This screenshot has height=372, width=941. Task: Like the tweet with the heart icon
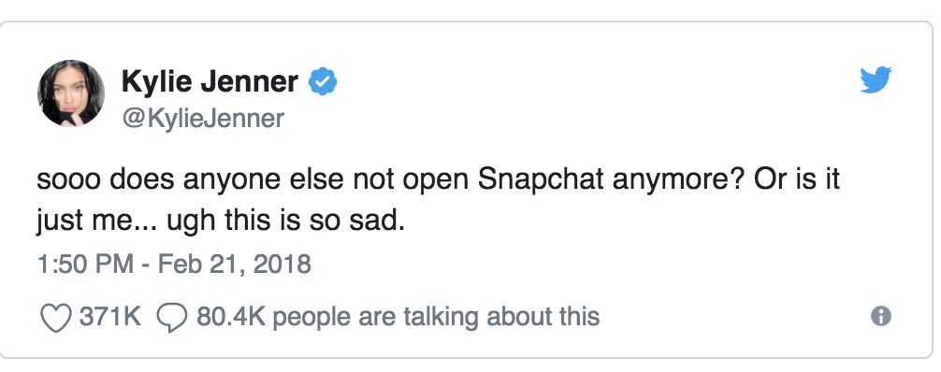point(56,317)
